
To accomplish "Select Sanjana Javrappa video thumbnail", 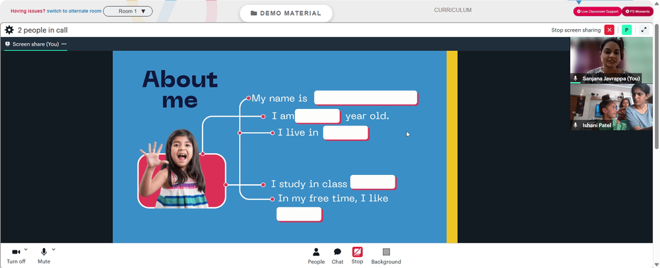I will click(612, 60).
